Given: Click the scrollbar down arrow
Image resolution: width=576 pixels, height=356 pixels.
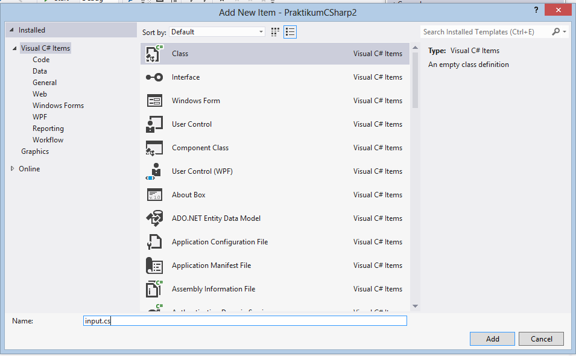Looking at the screenshot, I should pyautogui.click(x=415, y=306).
